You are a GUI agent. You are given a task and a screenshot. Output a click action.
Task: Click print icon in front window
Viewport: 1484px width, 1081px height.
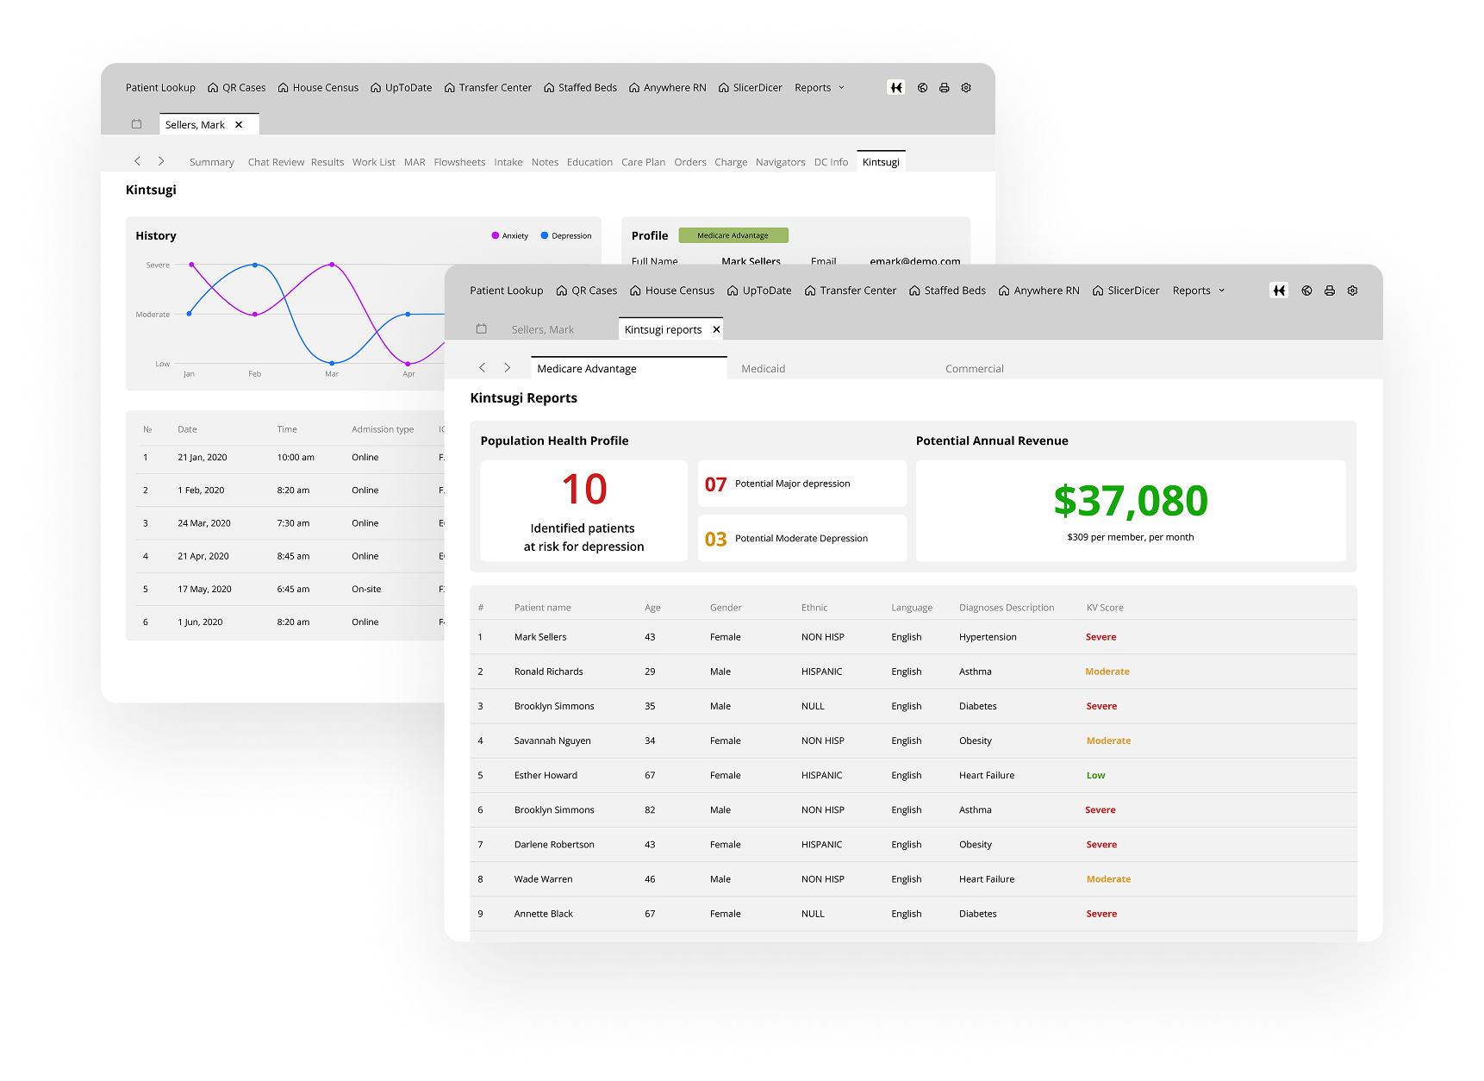tap(1330, 291)
